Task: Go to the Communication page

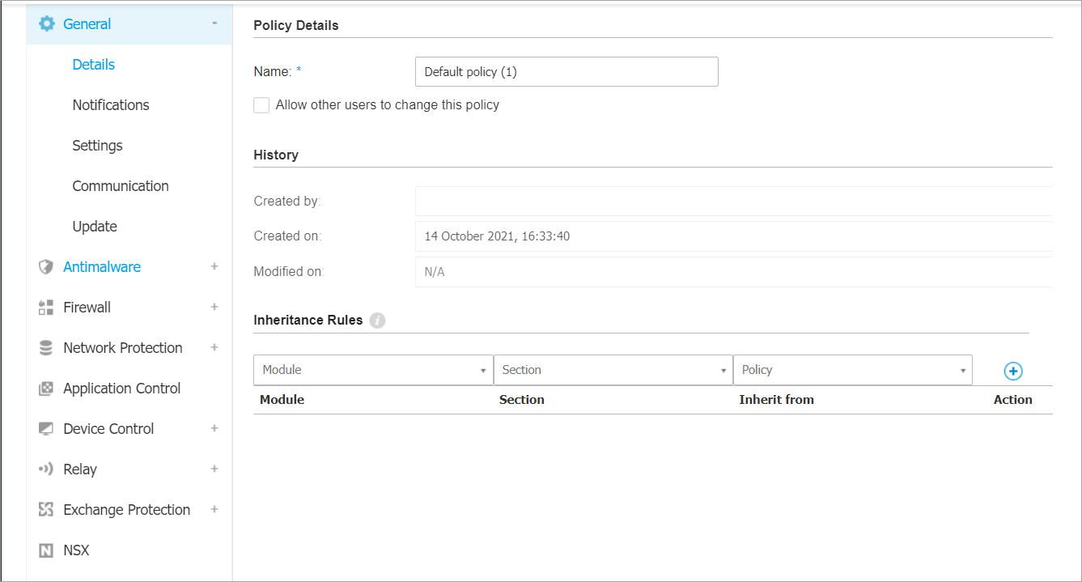Action: [x=121, y=186]
